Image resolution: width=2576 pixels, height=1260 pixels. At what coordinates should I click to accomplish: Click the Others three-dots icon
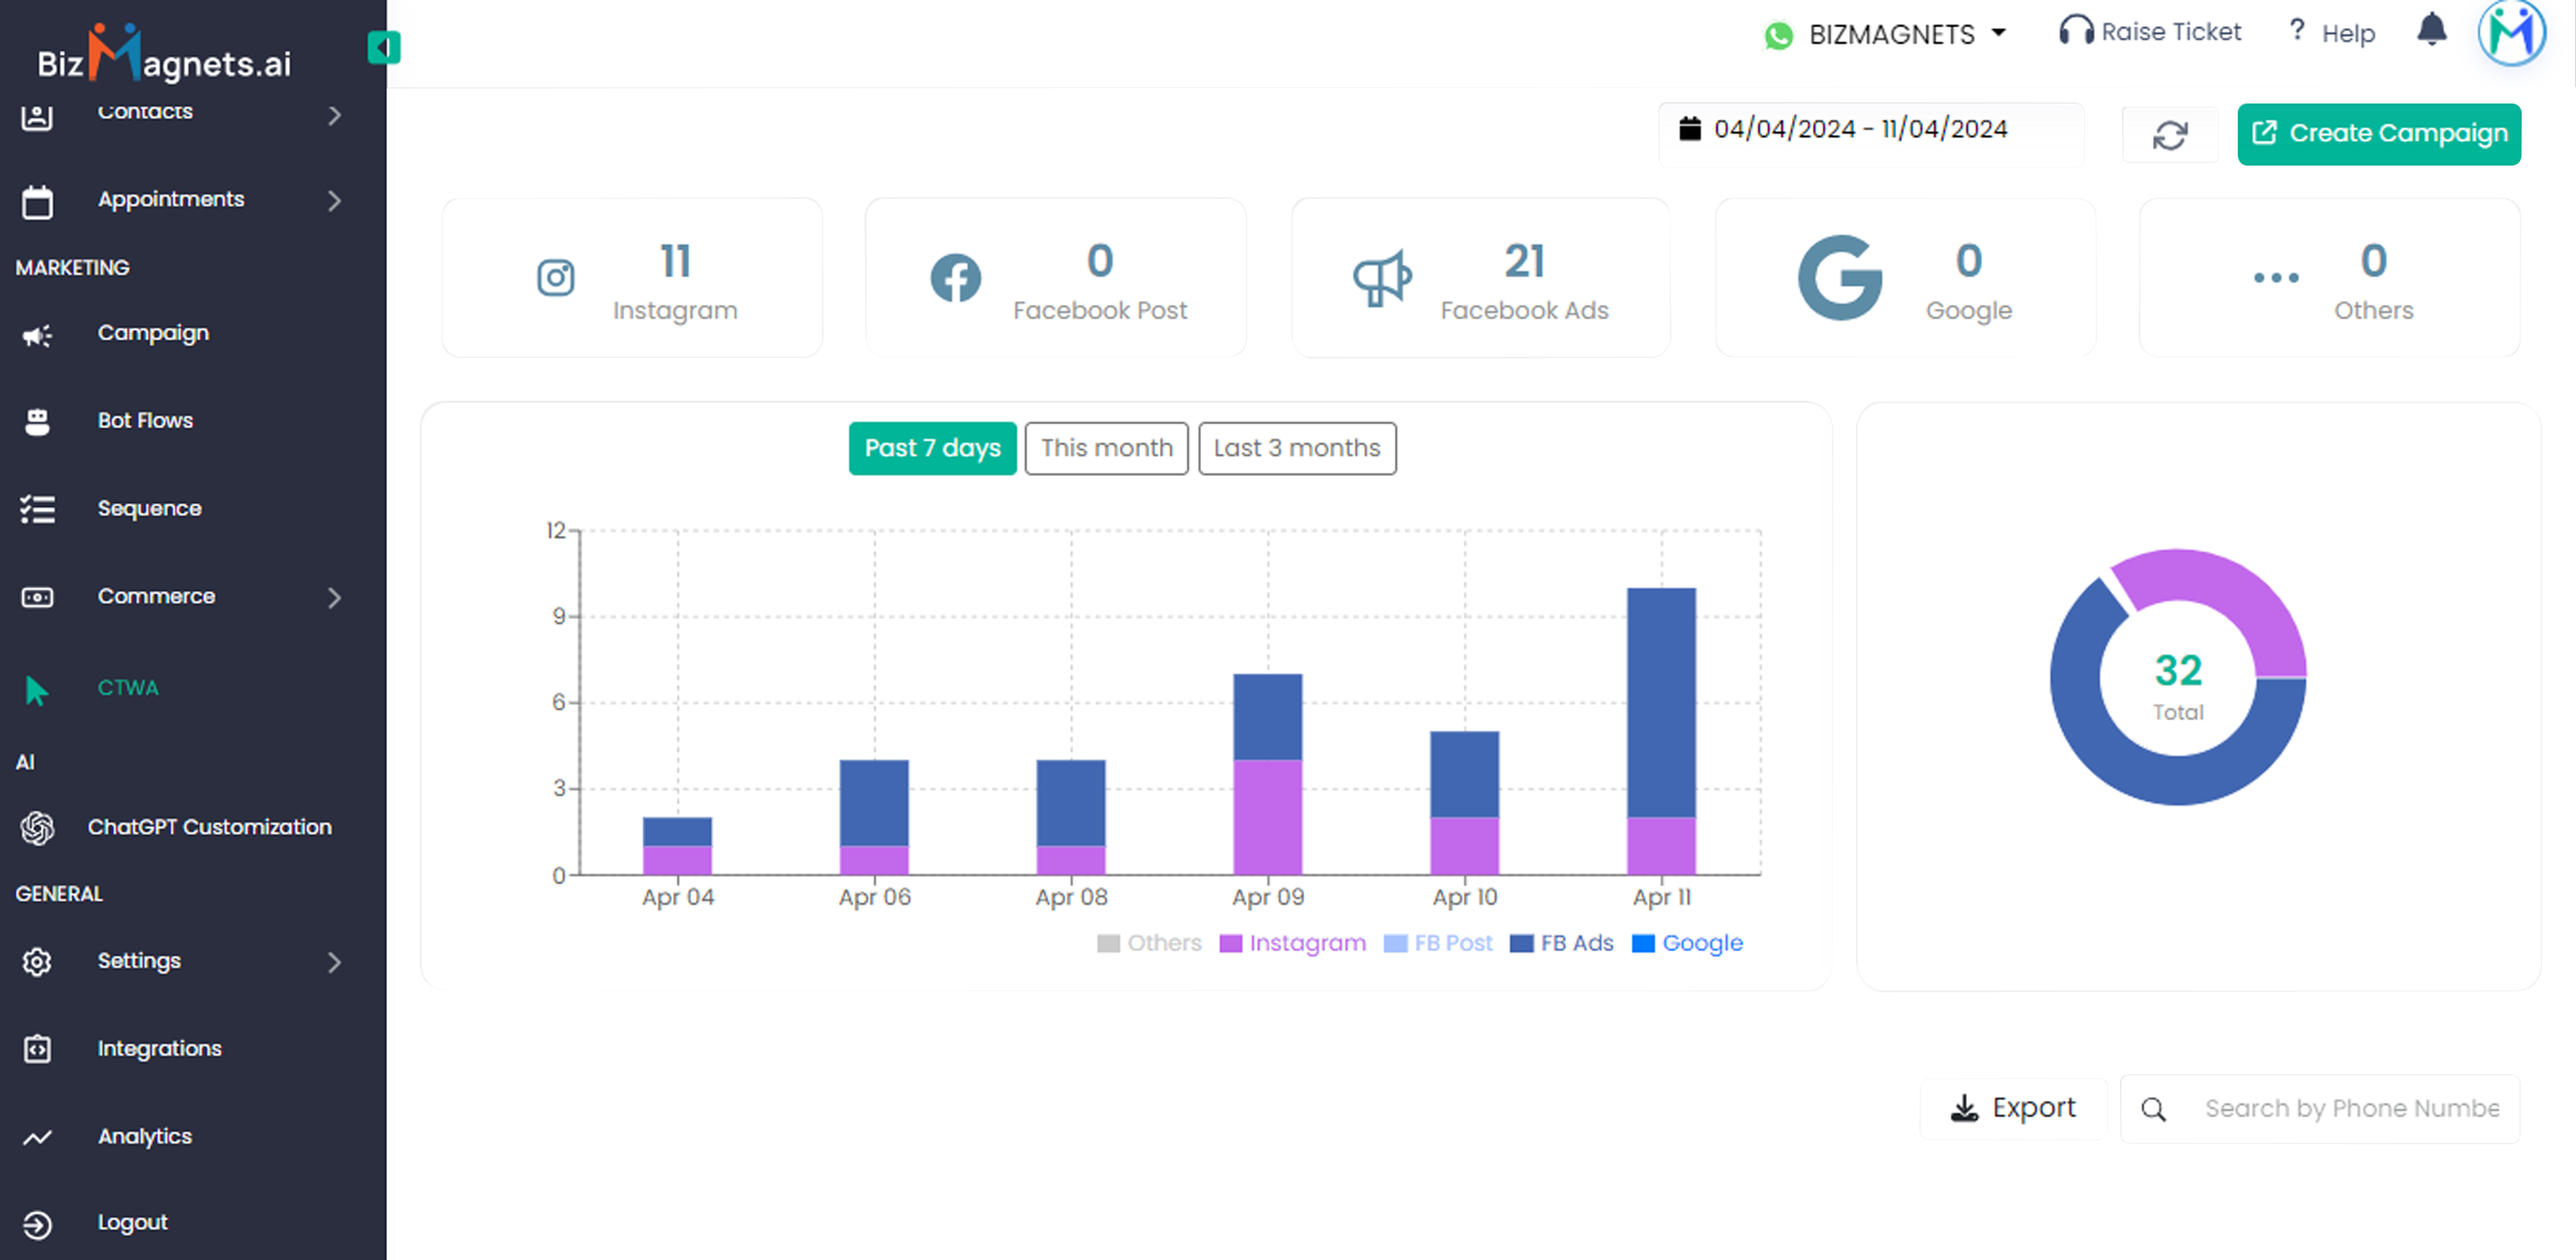[2276, 277]
